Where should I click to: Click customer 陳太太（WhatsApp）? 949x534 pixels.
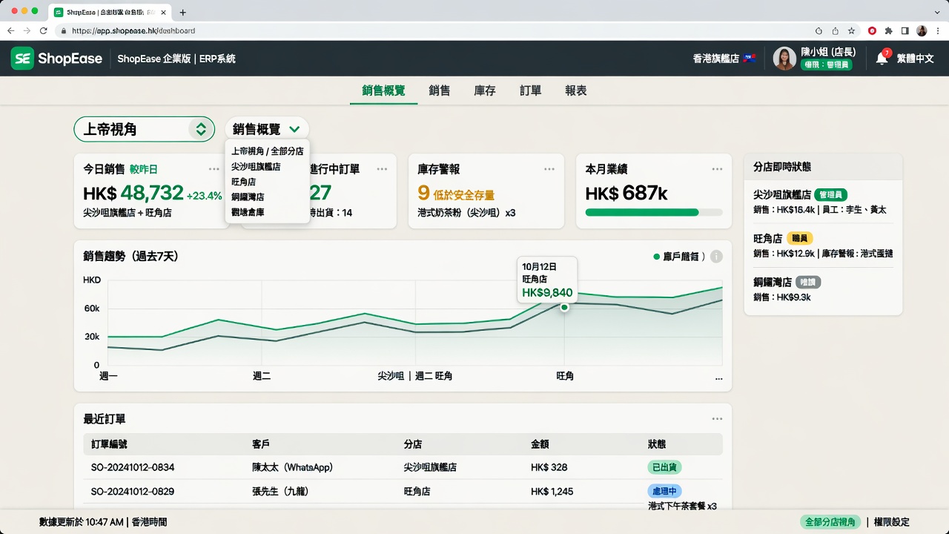tap(293, 467)
